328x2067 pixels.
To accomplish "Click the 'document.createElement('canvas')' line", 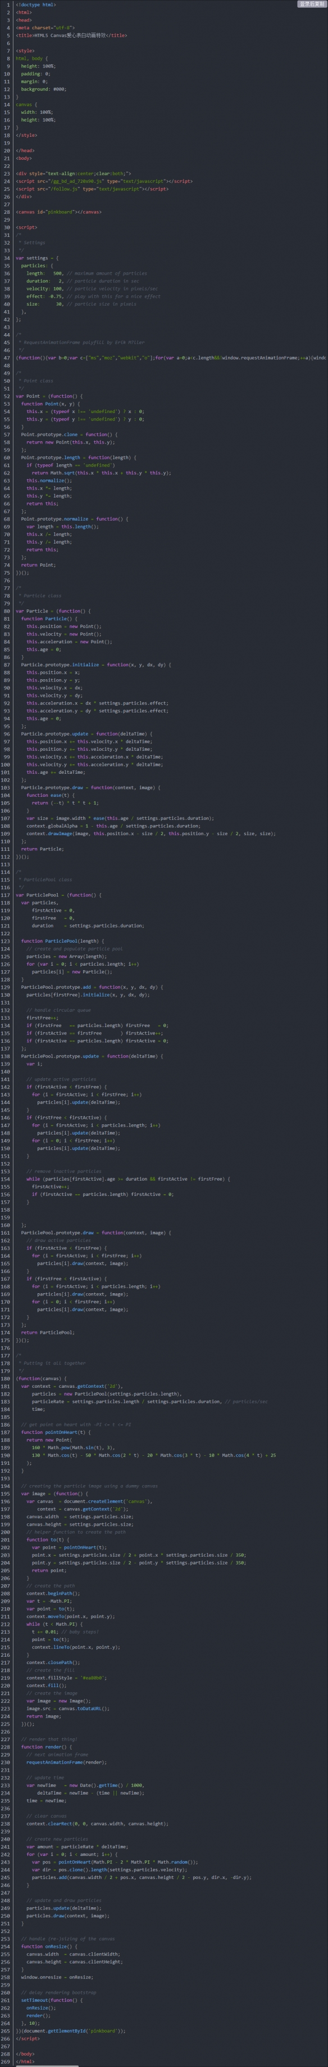I will click(89, 1502).
